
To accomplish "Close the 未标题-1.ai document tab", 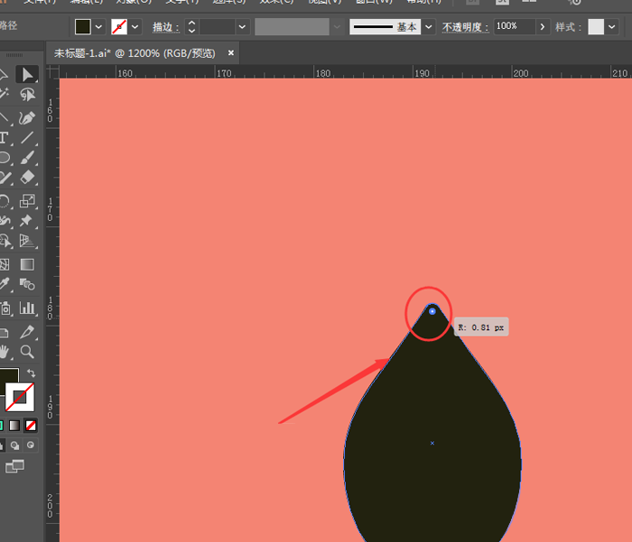I will [x=230, y=53].
